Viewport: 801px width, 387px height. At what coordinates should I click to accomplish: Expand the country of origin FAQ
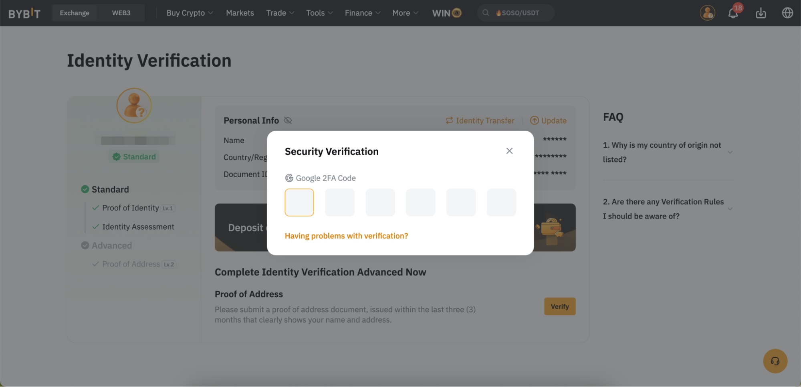coord(730,152)
